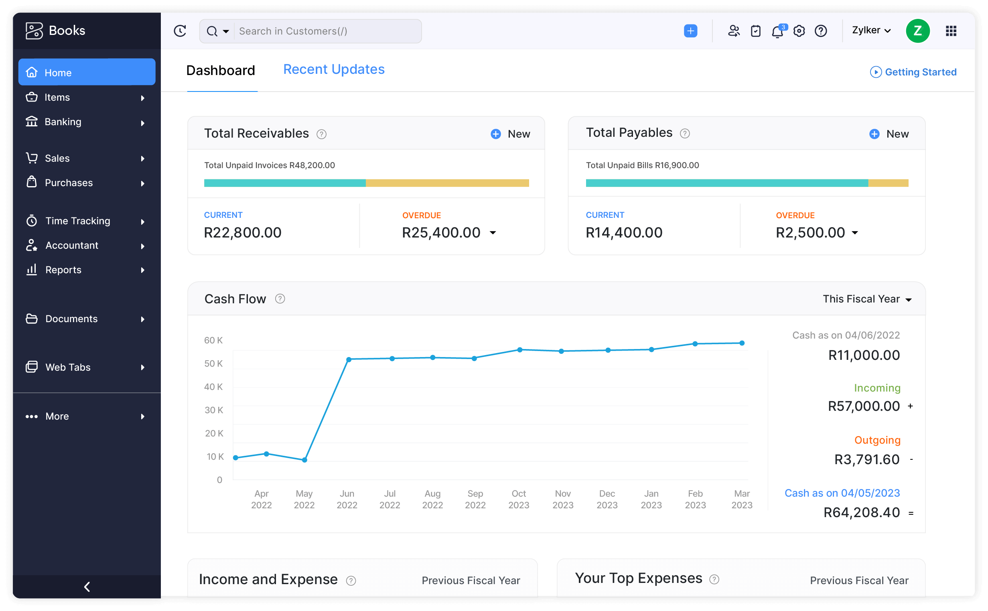Expand the overdue R25,400.00 breakdown chevron
The width and height of the screenshot is (988, 611).
493,233
